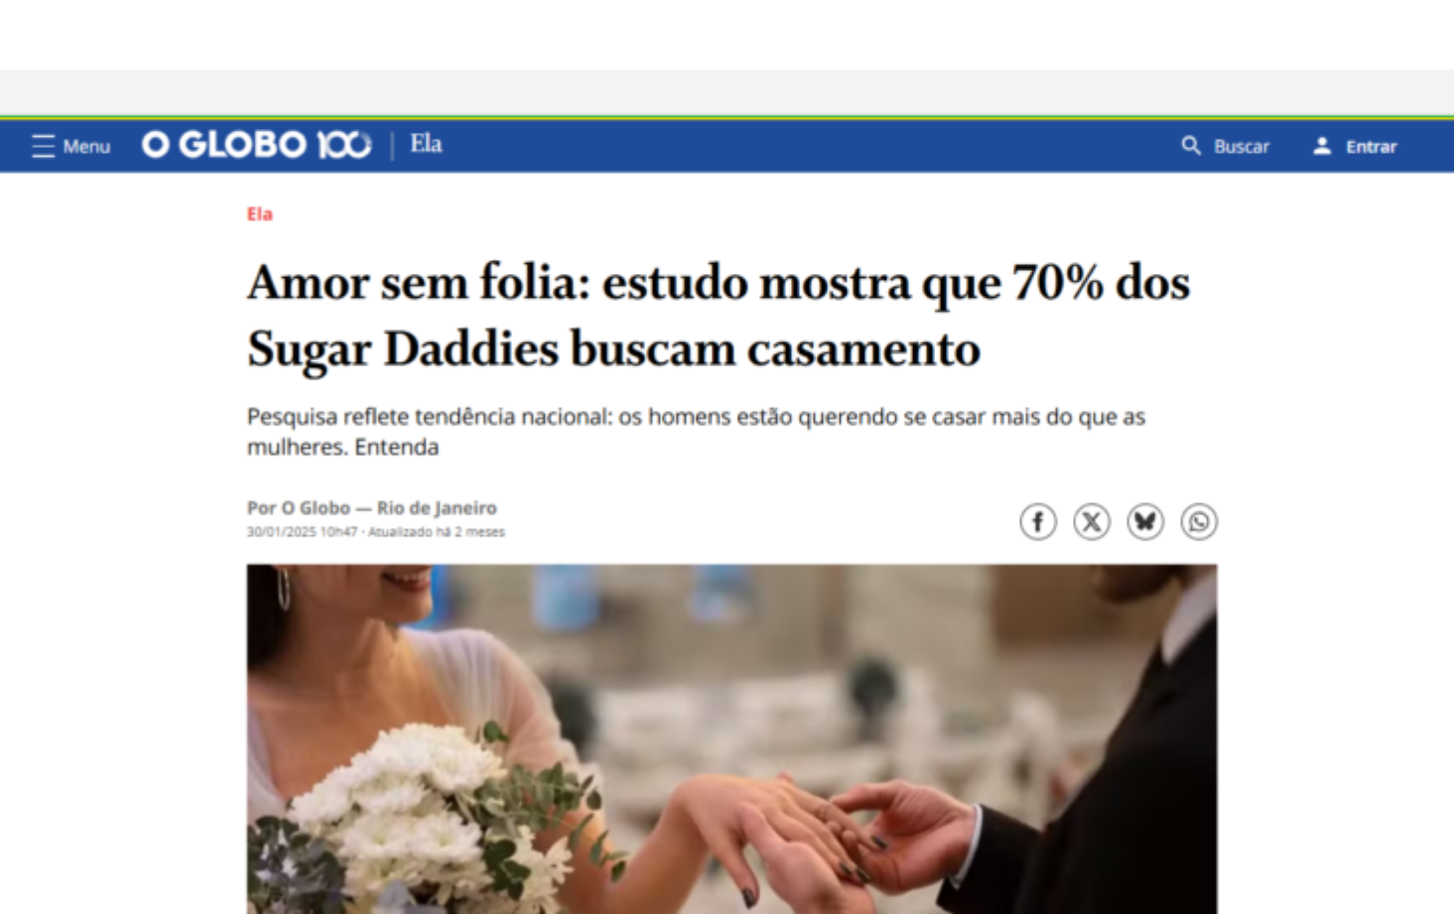Click the search magnifier icon
Screen dimensions: 1454x914
coord(1191,146)
